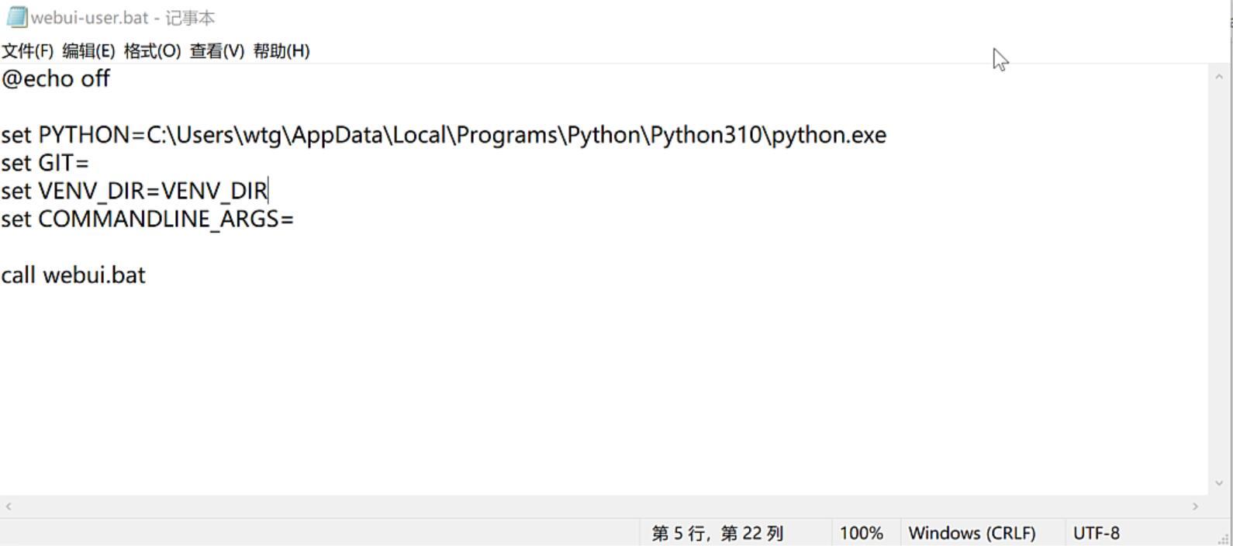Place cursor after 'set COMMANDLINE_ARGS='
The width and height of the screenshot is (1233, 546).
(x=295, y=219)
